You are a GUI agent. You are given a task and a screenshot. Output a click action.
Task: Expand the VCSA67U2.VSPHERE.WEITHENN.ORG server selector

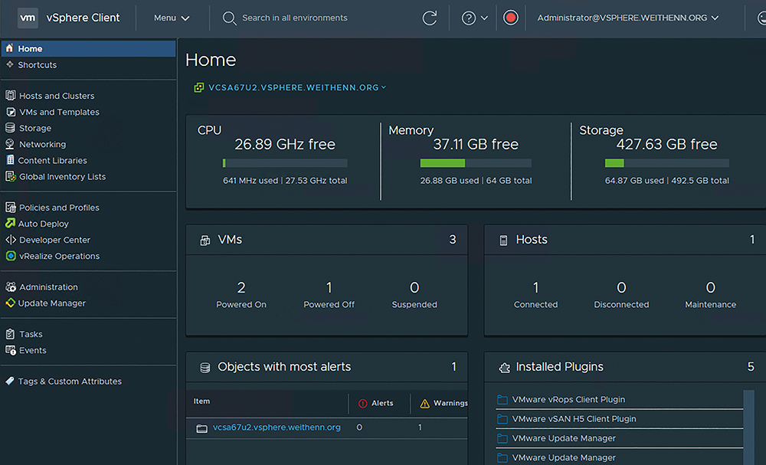tap(297, 87)
